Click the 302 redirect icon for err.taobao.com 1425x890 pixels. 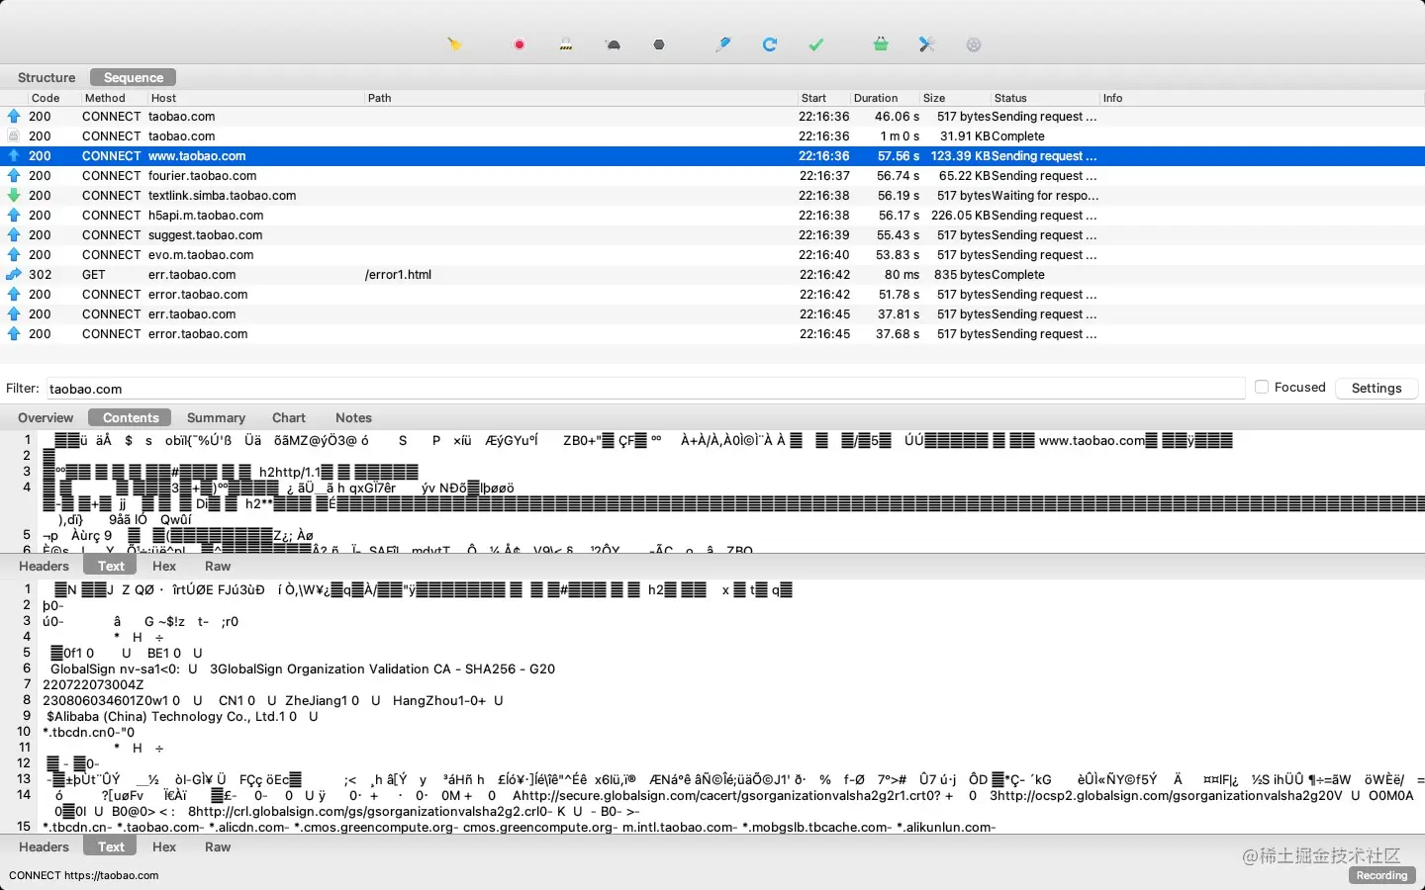click(x=14, y=275)
